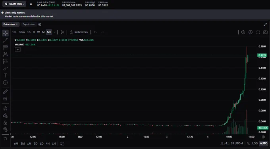Activate the zoom in tool
The image size is (270, 149).
point(5,99)
